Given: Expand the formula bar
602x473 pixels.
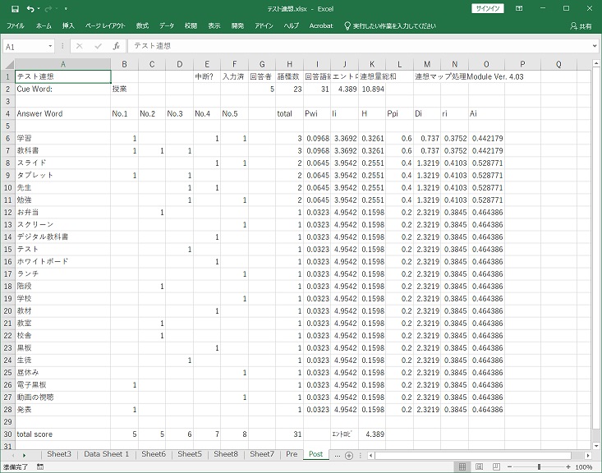Looking at the screenshot, I should pyautogui.click(x=594, y=47).
